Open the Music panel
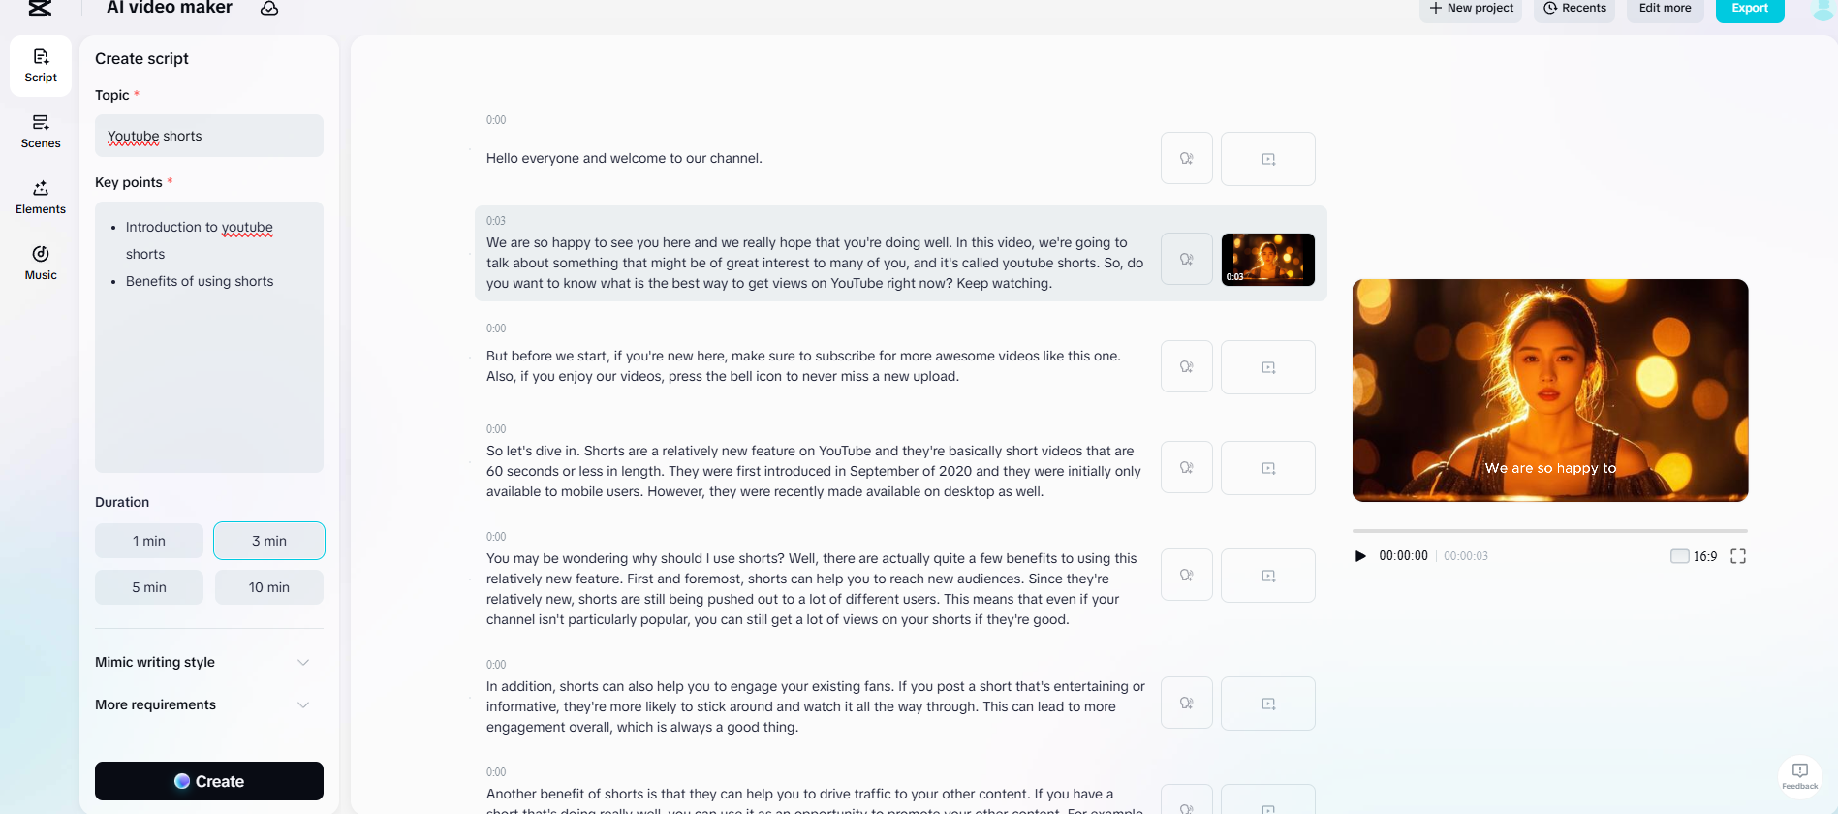Image resolution: width=1838 pixels, height=814 pixels. 41,263
